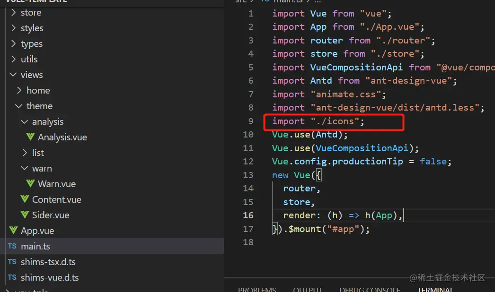The height and width of the screenshot is (292, 495).
Task: Click the Vue icon beside Warn.vue
Action: tap(30, 184)
